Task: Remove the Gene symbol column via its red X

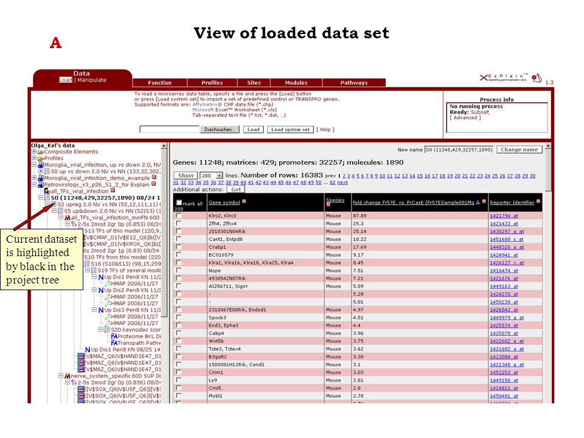Action: [x=245, y=201]
